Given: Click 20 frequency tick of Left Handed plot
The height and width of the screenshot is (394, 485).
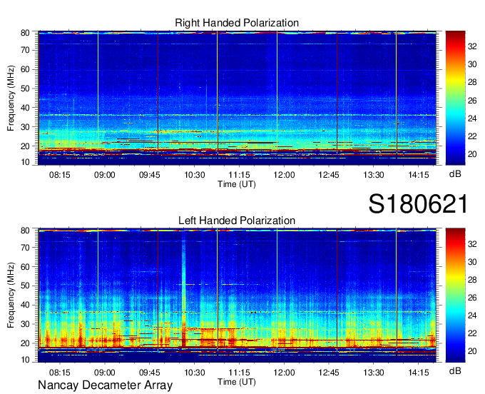Looking at the screenshot, I should [x=25, y=343].
